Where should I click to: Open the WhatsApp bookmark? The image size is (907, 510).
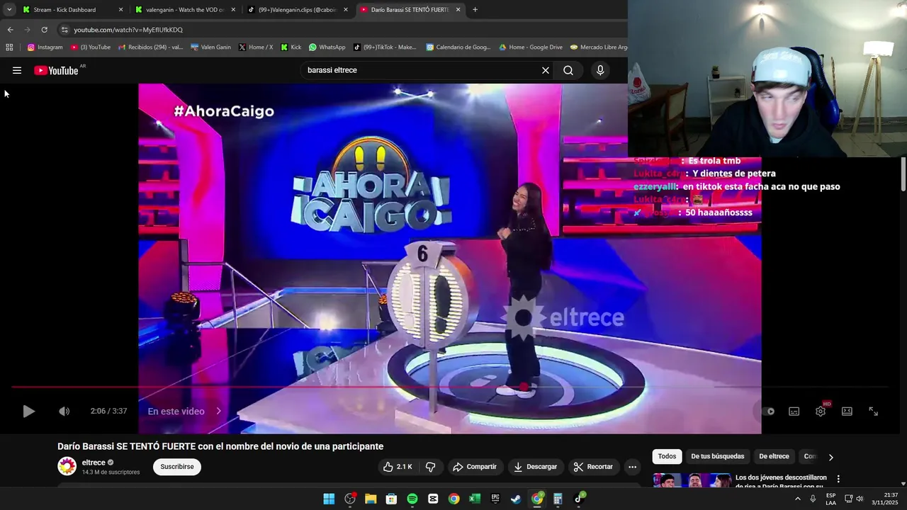327,47
